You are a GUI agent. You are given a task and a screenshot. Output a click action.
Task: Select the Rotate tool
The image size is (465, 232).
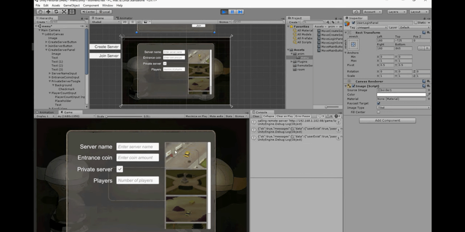(56, 12)
